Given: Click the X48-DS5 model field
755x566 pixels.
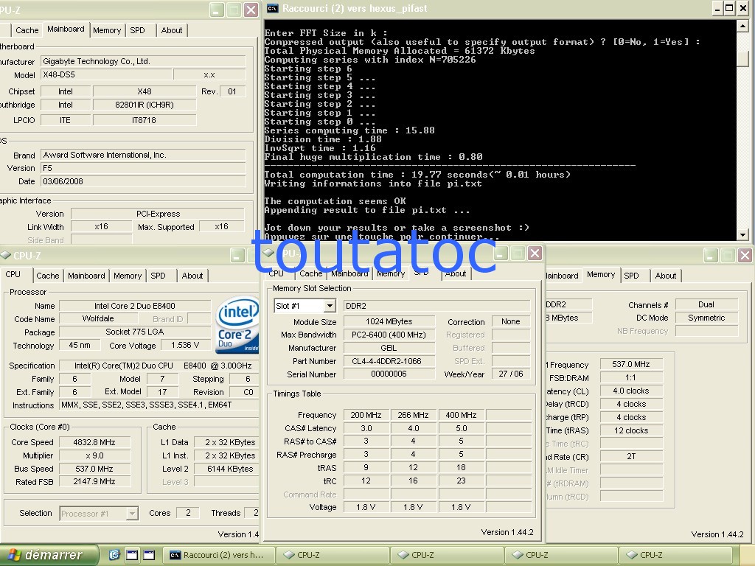Looking at the screenshot, I should pyautogui.click(x=106, y=74).
